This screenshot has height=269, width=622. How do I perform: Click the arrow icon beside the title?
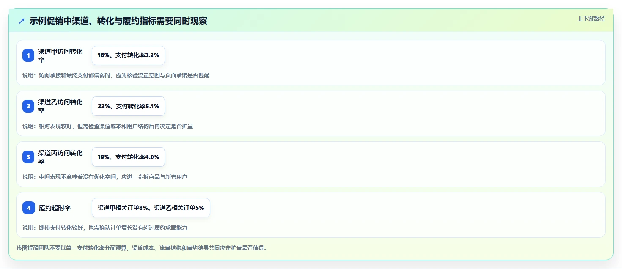pyautogui.click(x=22, y=21)
